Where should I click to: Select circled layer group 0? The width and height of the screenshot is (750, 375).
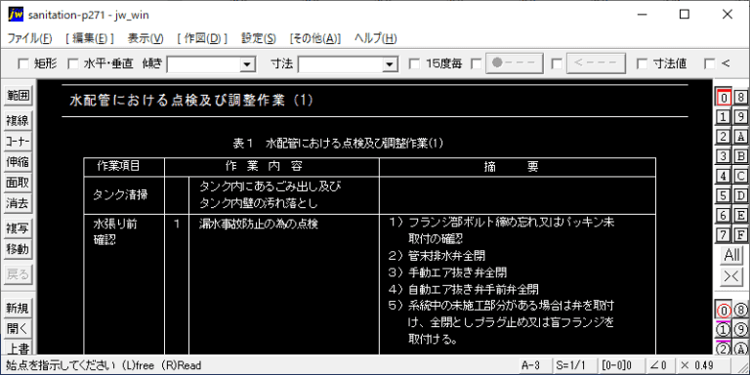[x=724, y=311]
